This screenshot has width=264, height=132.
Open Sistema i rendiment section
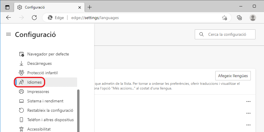click(45, 101)
